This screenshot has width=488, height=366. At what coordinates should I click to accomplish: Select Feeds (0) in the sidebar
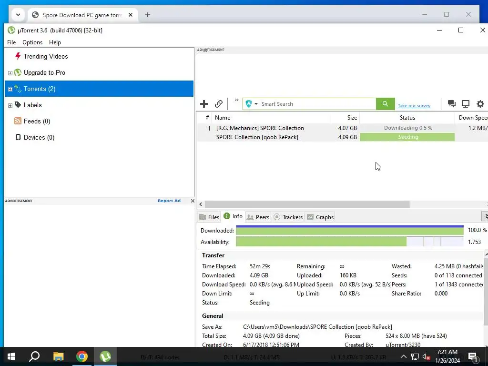click(37, 121)
